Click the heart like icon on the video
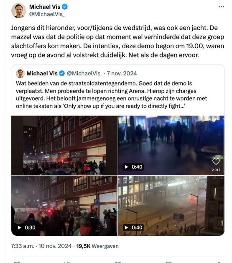Screen dimensions: 232x263 pyautogui.click(x=216, y=161)
